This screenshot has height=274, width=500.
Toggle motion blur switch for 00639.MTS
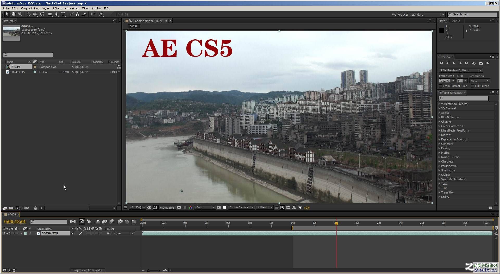[x=92, y=234]
